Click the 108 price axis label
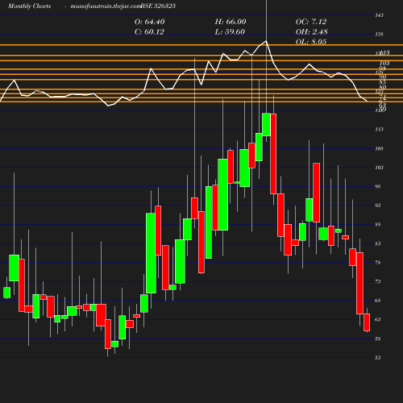 379,148
